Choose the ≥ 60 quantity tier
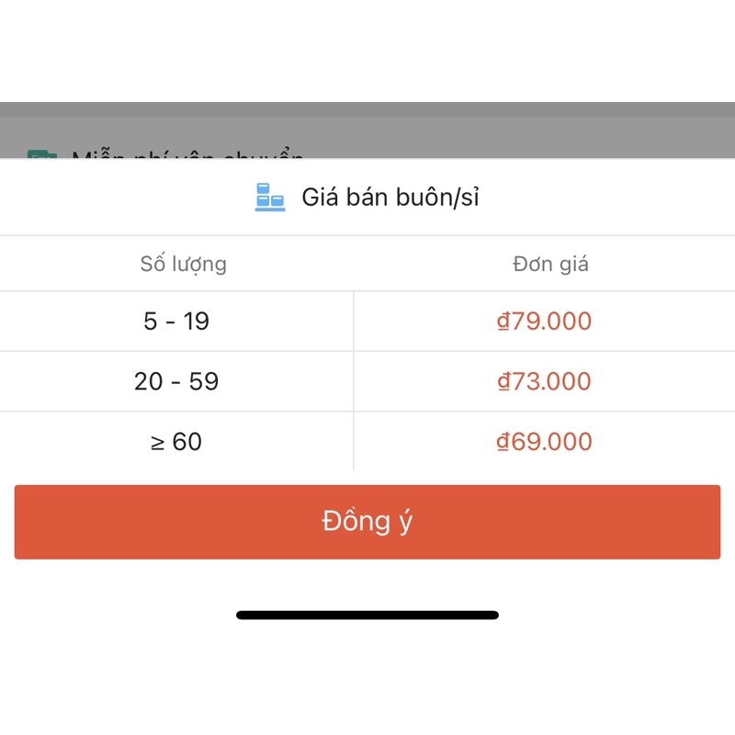 tap(176, 442)
